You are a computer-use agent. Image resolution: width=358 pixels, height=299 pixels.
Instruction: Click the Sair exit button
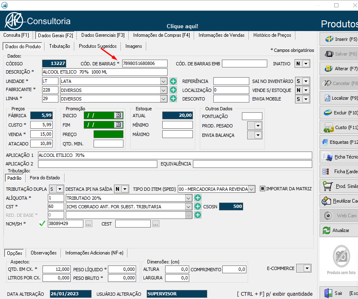(339, 293)
